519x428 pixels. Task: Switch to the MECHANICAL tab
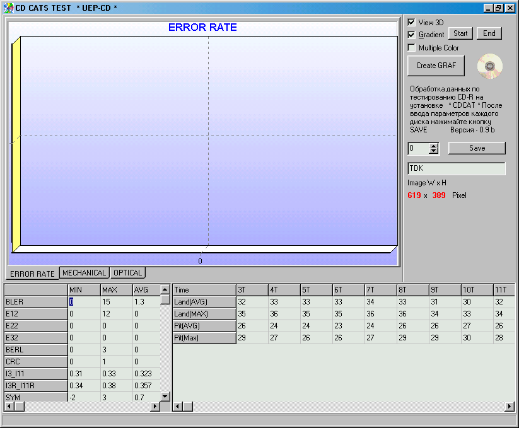pos(84,273)
